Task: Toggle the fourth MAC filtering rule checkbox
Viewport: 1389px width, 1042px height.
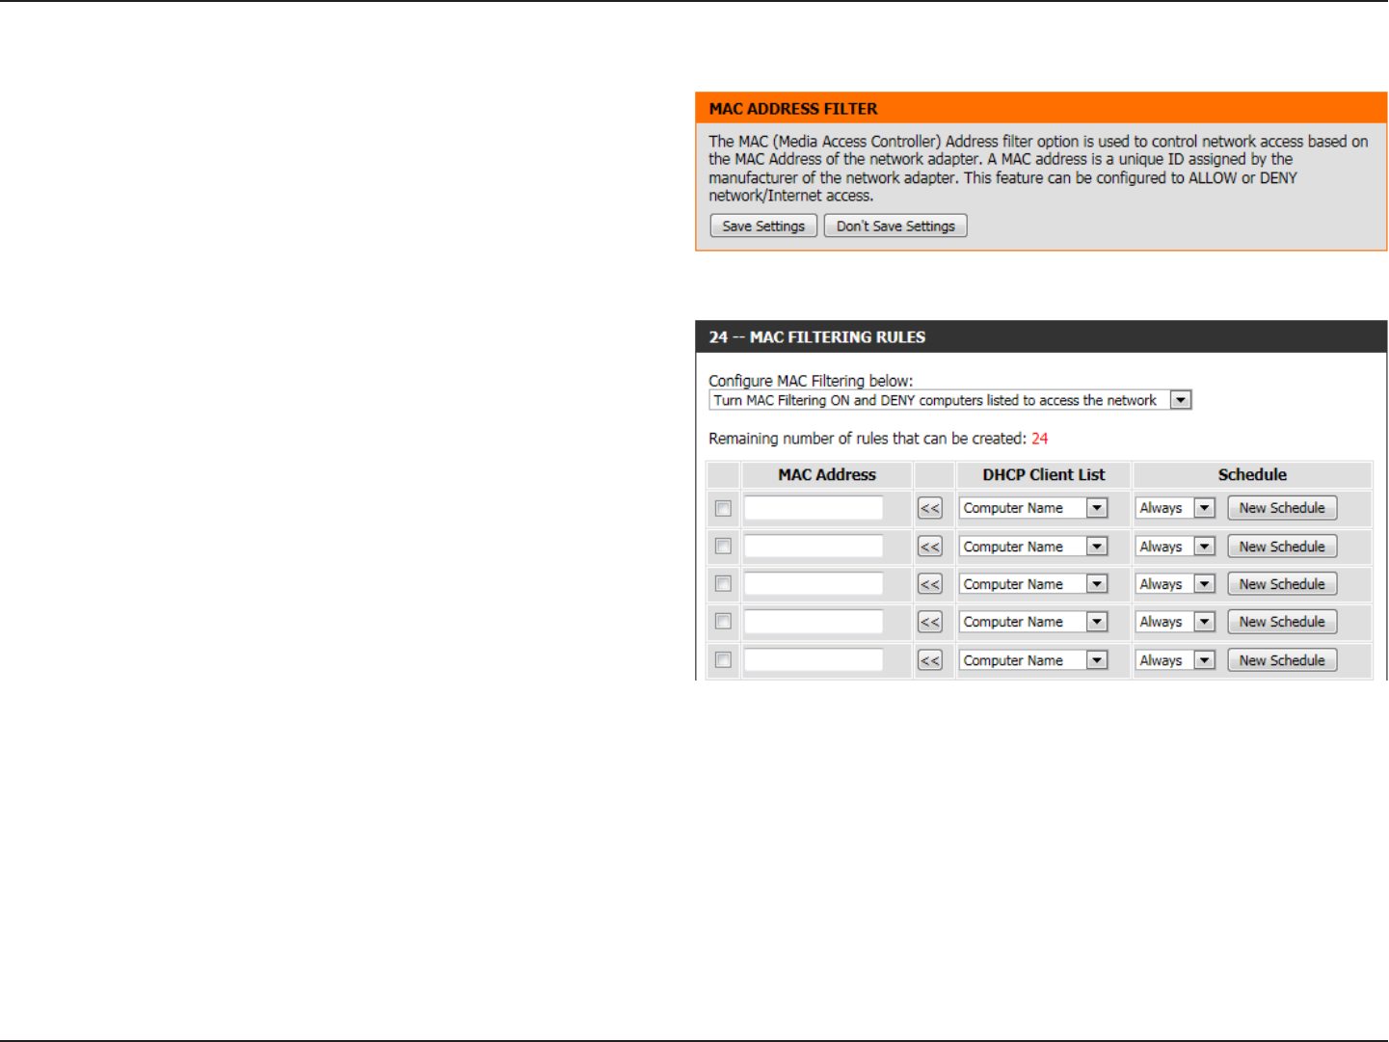Action: pyautogui.click(x=723, y=622)
